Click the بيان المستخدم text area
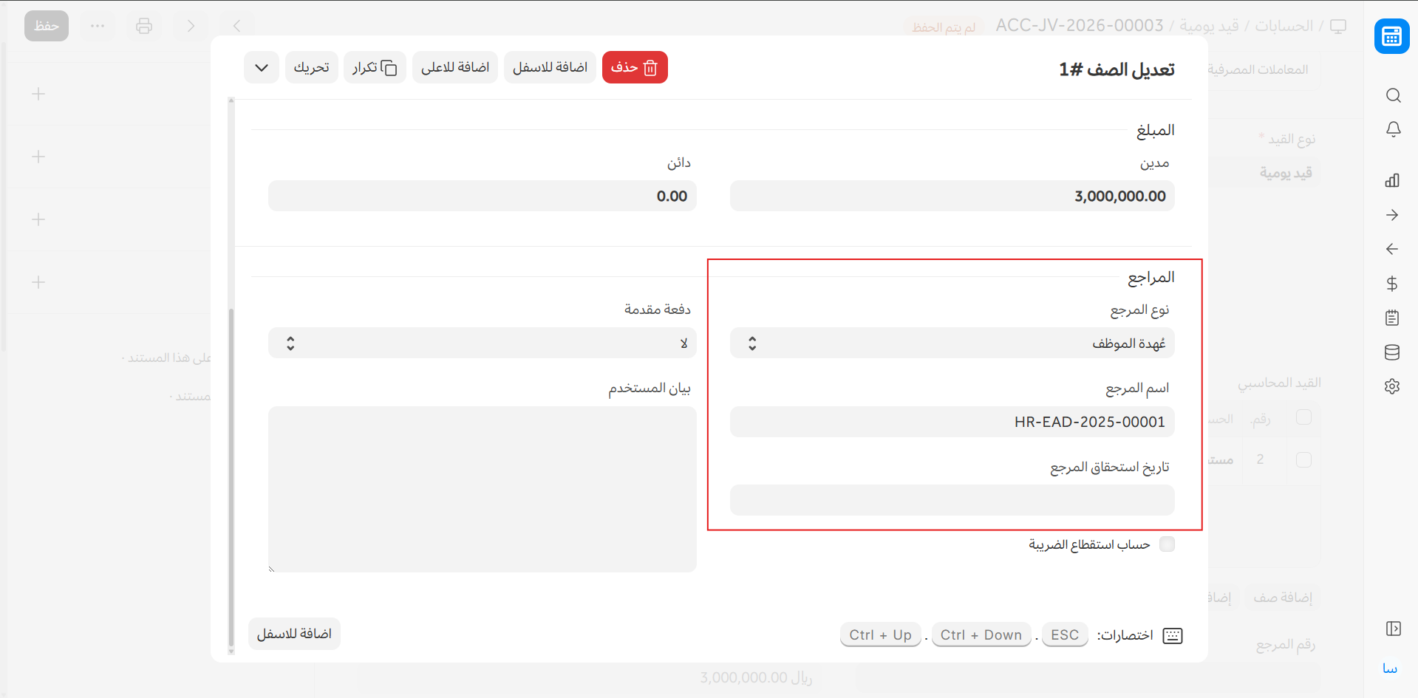 point(482,489)
